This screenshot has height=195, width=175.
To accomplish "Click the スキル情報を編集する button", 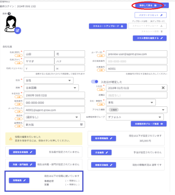I will [150, 38].
